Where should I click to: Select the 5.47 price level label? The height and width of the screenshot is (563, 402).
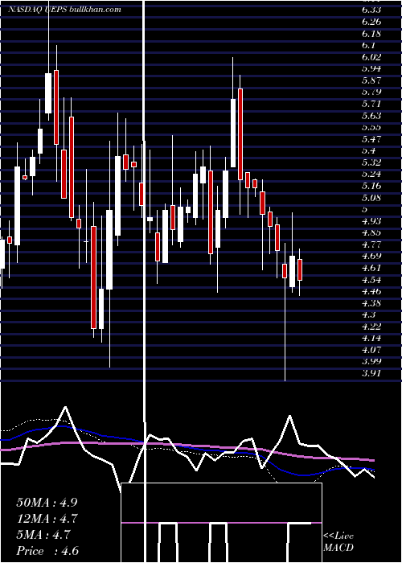[371, 139]
